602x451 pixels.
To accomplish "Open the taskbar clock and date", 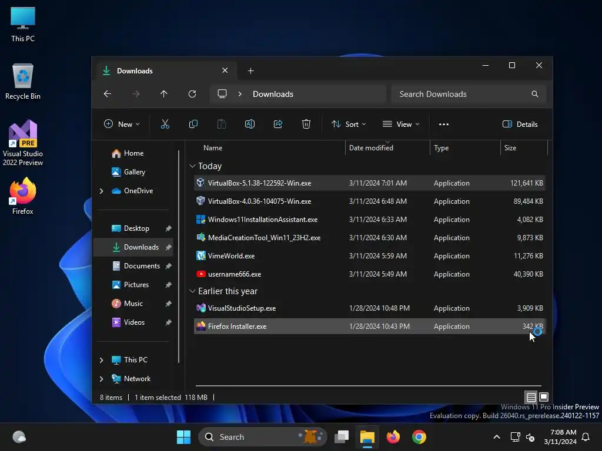I will pos(560,437).
